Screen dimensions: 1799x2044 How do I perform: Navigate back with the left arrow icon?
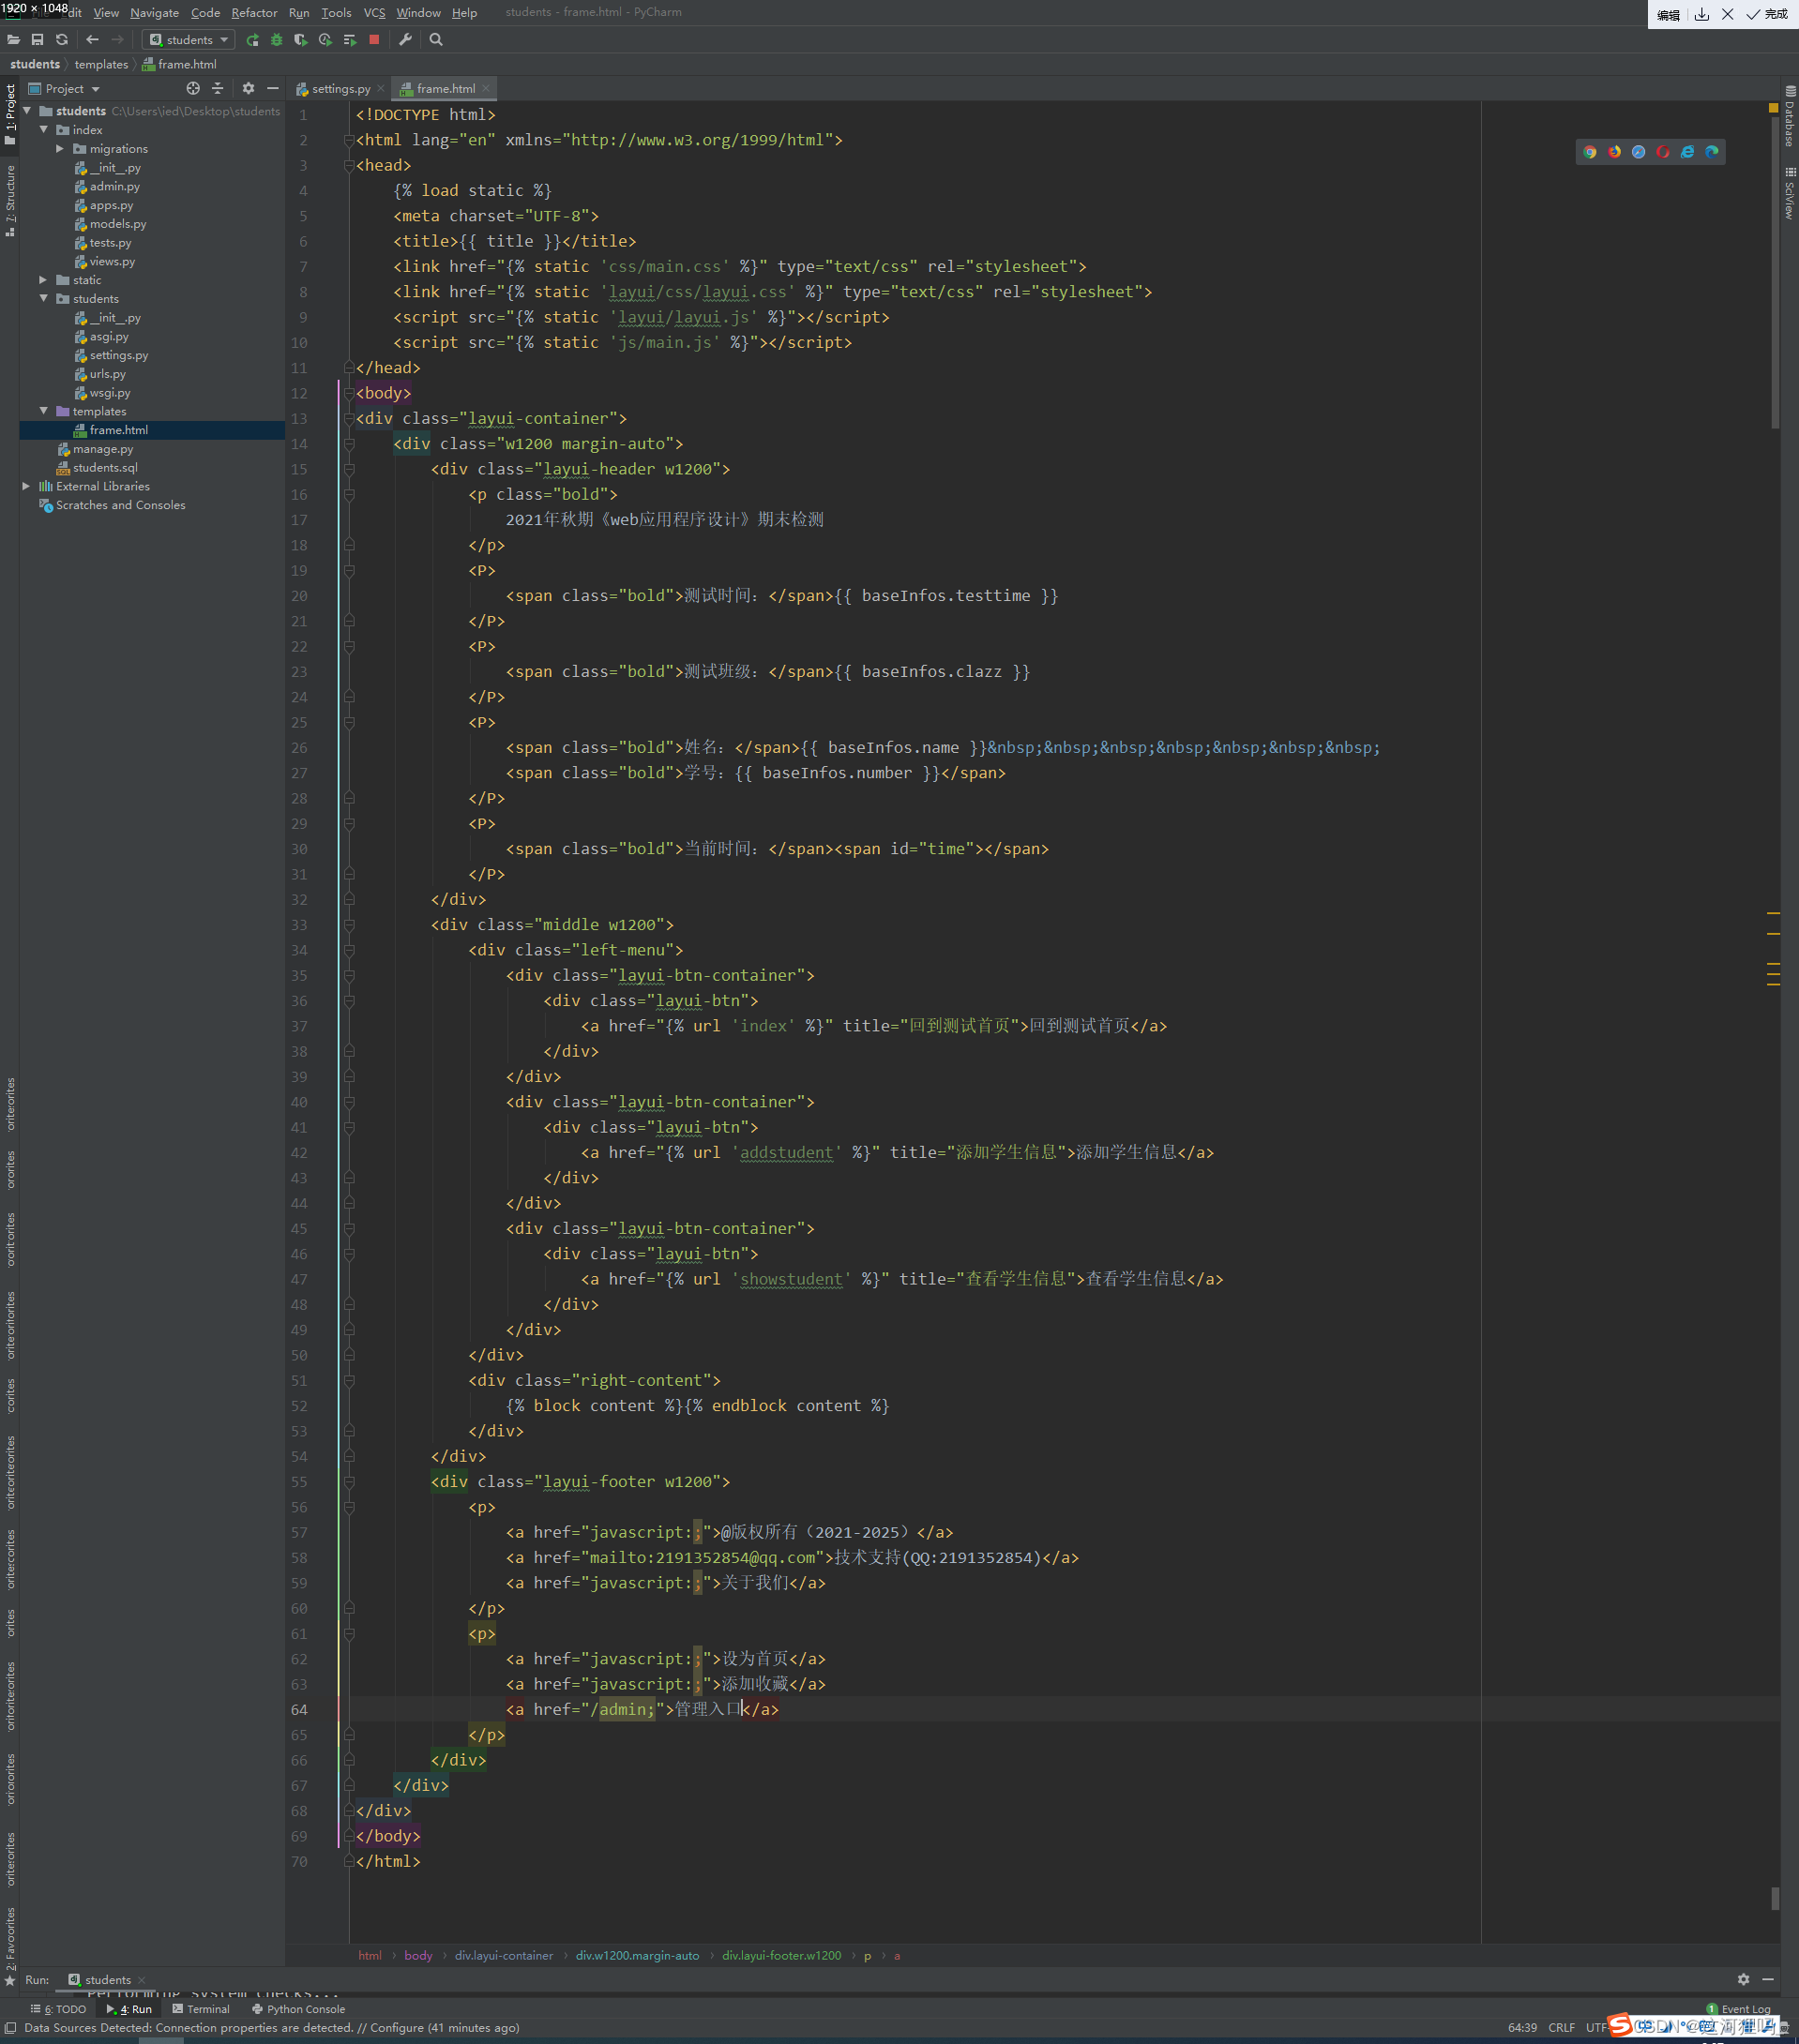[92, 40]
